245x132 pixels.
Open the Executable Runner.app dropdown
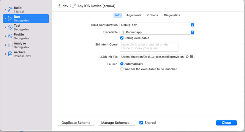click(x=157, y=32)
